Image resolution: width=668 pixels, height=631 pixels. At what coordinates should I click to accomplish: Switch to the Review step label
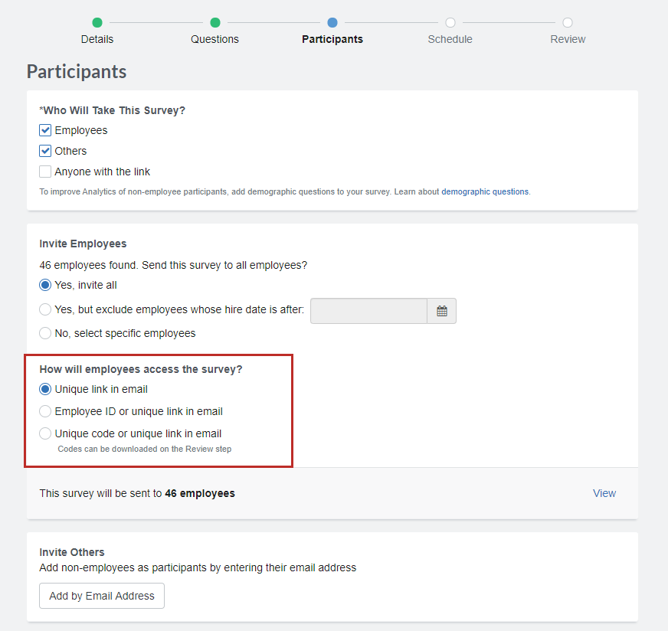click(567, 39)
